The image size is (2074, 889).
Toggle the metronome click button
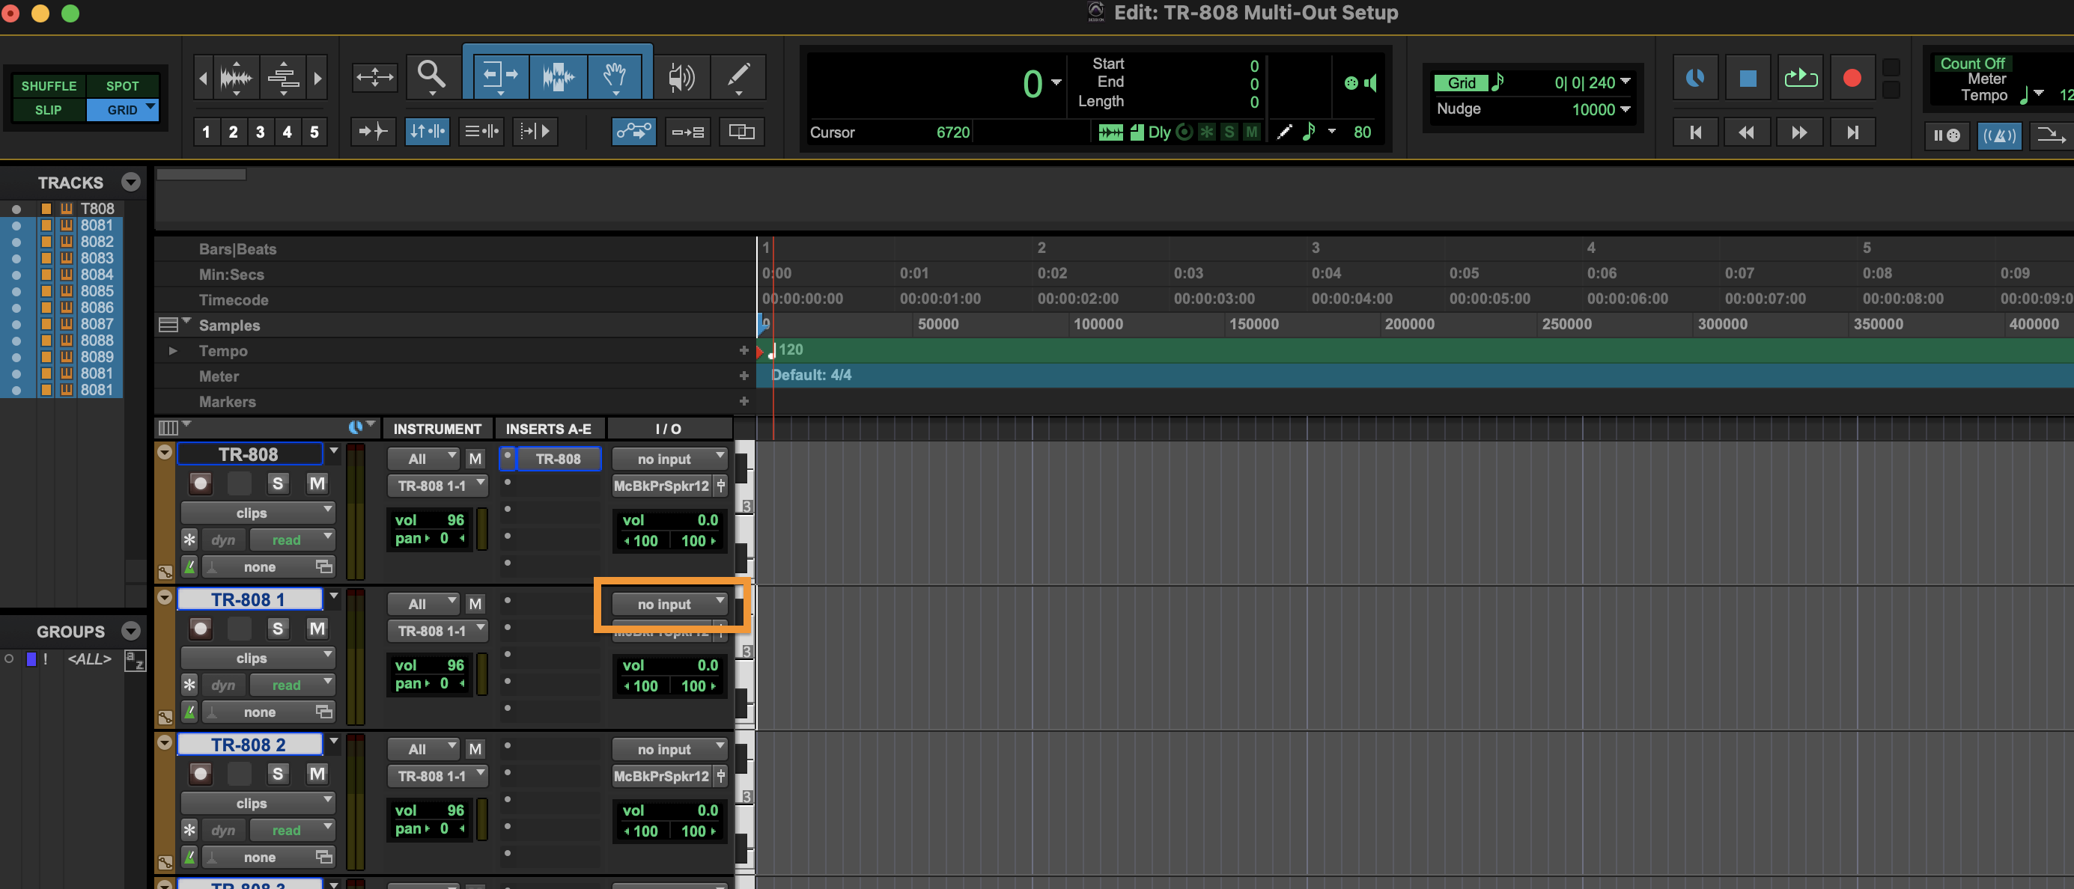pos(1999,135)
